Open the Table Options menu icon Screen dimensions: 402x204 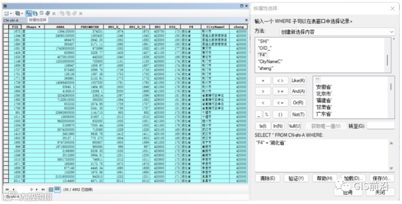[6, 13]
